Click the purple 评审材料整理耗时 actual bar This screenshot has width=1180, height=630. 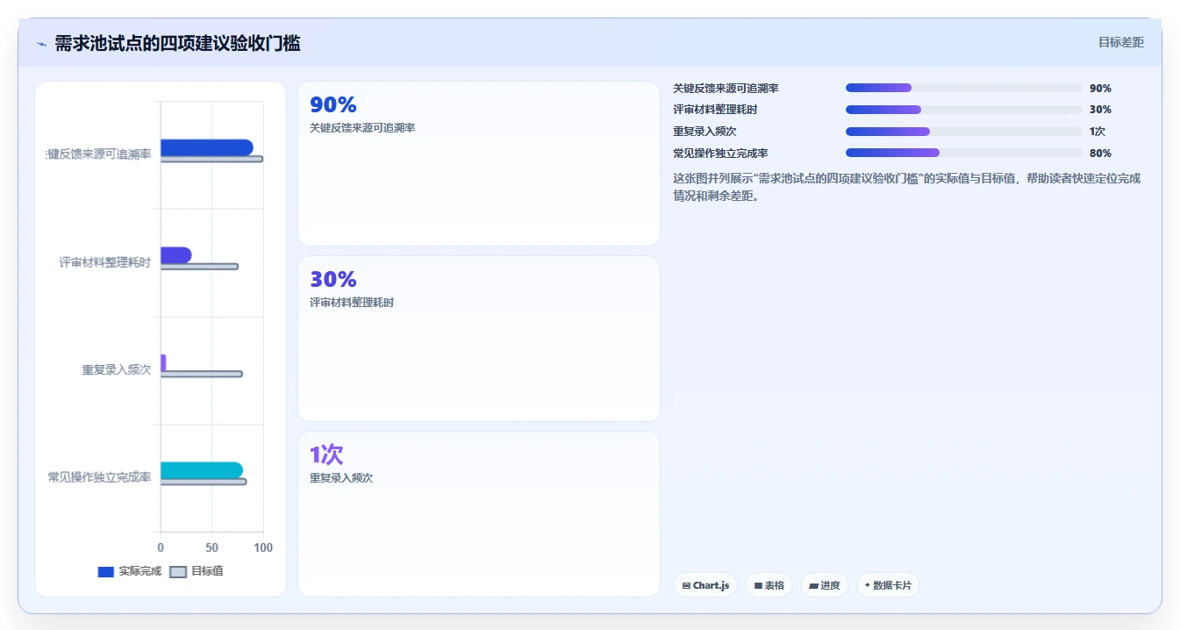click(175, 255)
